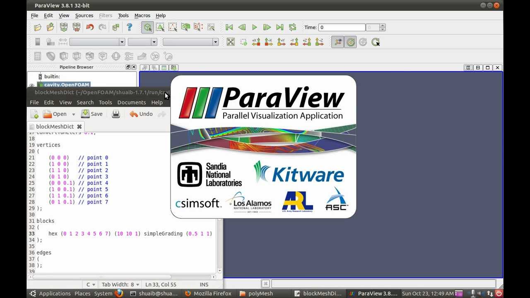
Task: Open the C language selector in gedit
Action: (x=91, y=284)
